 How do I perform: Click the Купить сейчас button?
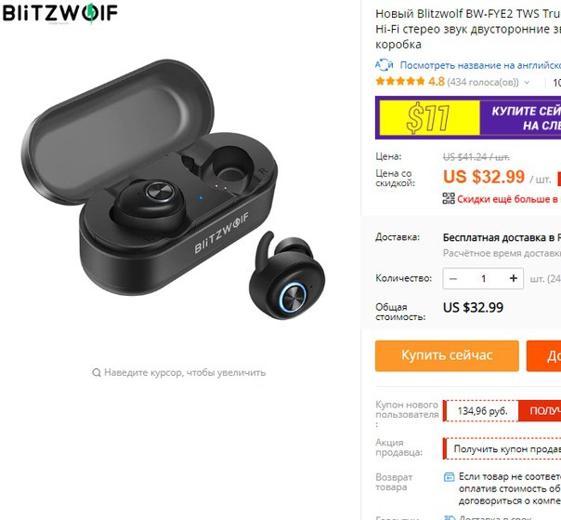tap(447, 355)
